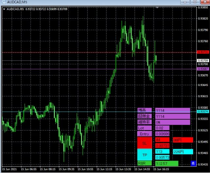Click the purple 0.93687 entry price tag
This screenshot has width=210, height=173.
tap(203, 69)
